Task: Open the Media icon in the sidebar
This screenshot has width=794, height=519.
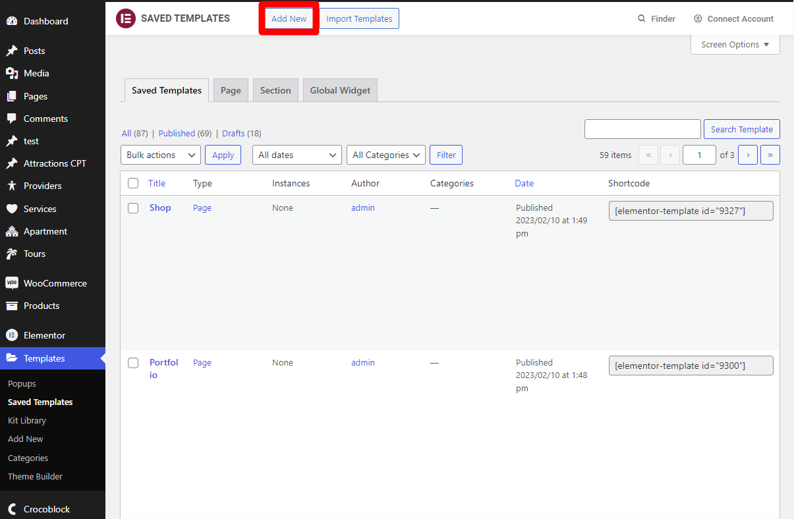Action: point(12,73)
